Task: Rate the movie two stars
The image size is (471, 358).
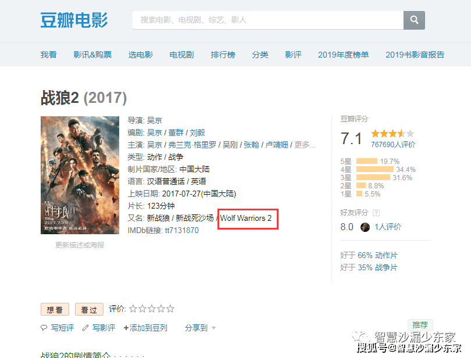Action: point(142,309)
